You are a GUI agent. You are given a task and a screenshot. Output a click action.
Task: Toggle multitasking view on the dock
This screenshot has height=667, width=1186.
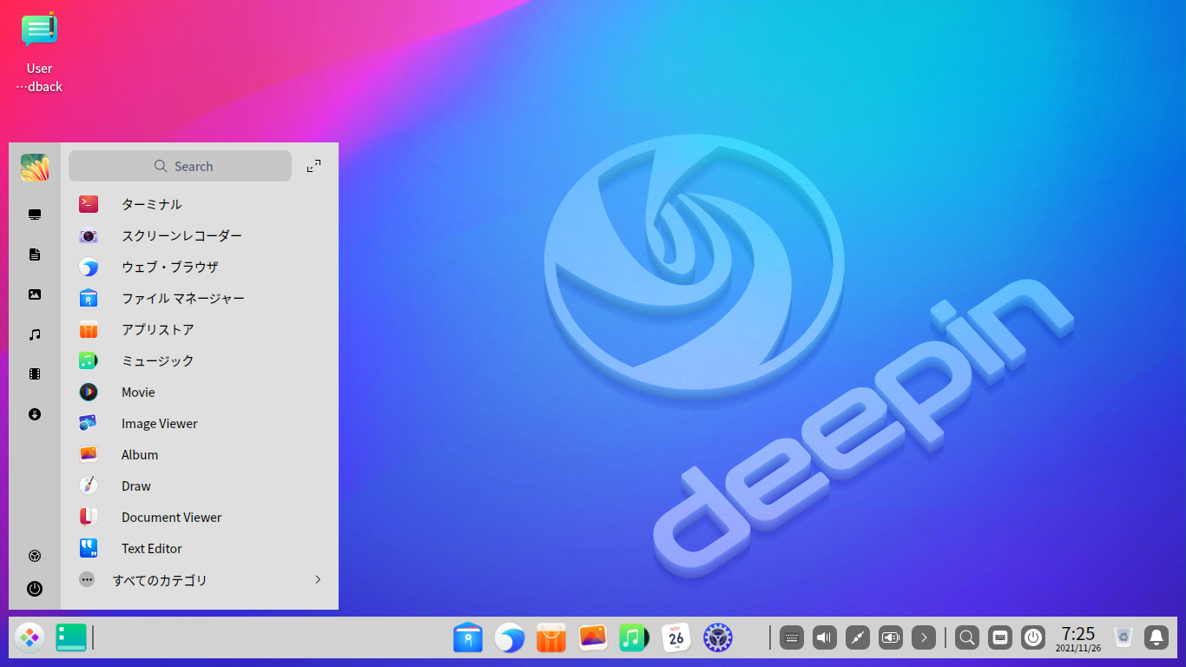coord(71,637)
